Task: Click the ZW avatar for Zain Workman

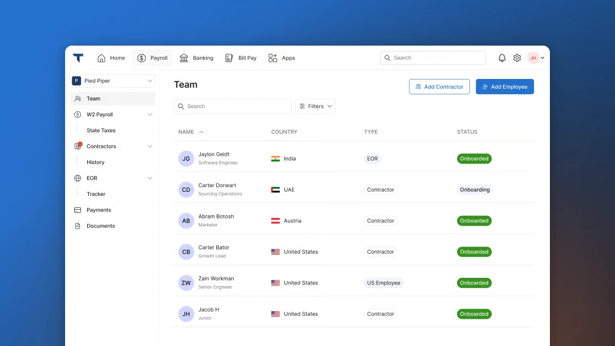Action: point(186,282)
